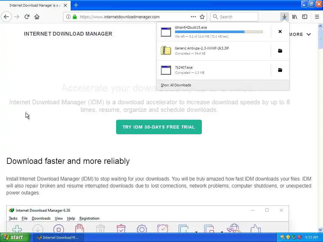The width and height of the screenshot is (323, 242).
Task: Open the 7z2407.exe download entry
Action: (x=214, y=70)
